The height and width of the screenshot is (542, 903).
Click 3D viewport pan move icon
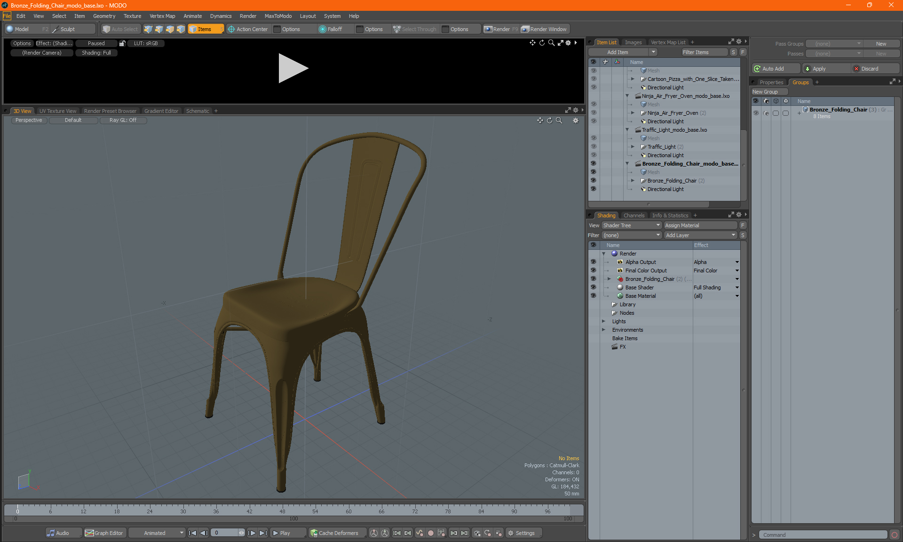(540, 120)
